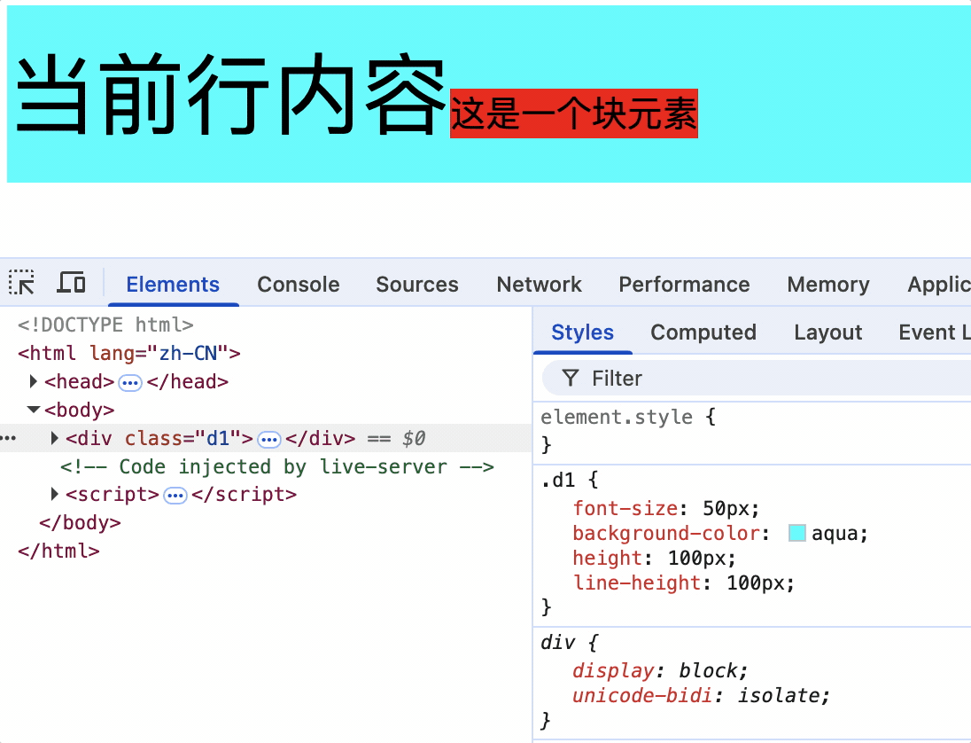Viewport: 971px width, 743px height.
Task: Select the html lang="zh-CN" line
Action: point(128,353)
